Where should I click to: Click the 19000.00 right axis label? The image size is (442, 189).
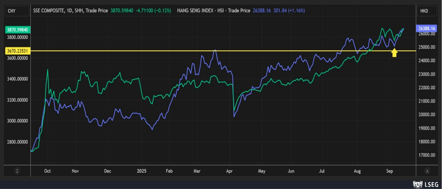[427, 128]
